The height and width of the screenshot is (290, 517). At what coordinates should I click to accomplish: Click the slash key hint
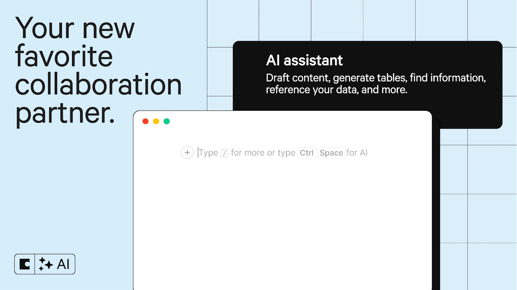click(x=225, y=153)
